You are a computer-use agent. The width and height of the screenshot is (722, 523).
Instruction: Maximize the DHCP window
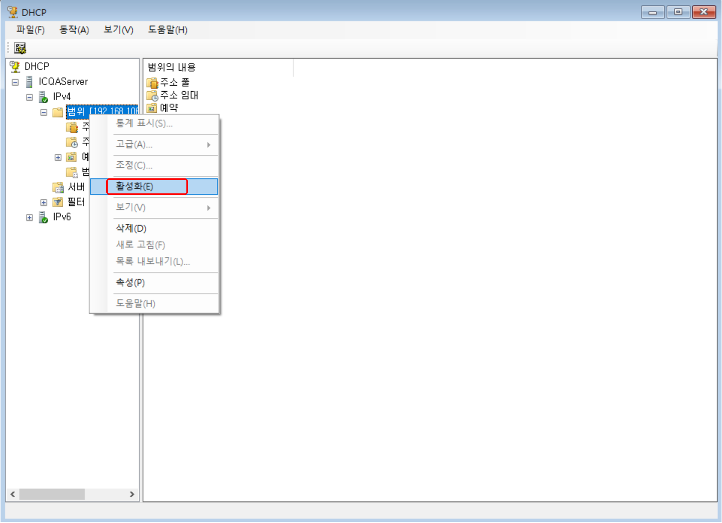coord(678,12)
